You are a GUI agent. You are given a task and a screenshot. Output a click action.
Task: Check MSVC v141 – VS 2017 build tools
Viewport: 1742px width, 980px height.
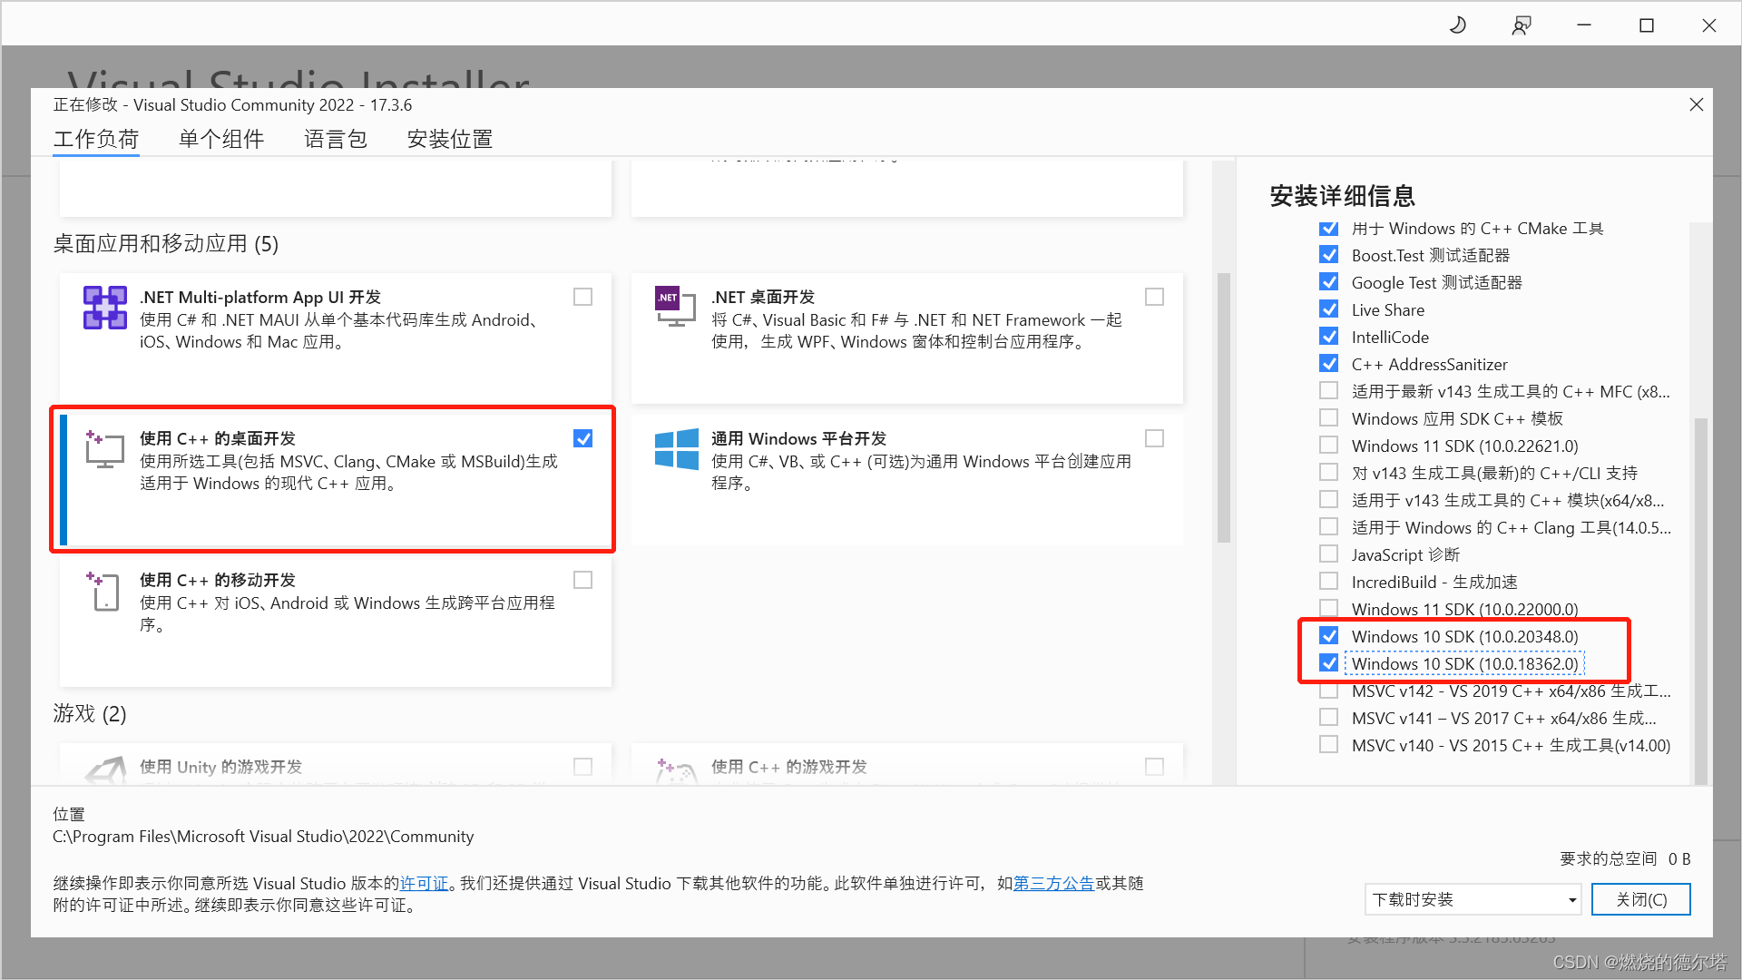1329,718
